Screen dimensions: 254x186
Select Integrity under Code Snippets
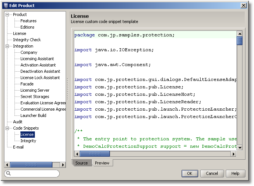pyautogui.click(x=28, y=141)
